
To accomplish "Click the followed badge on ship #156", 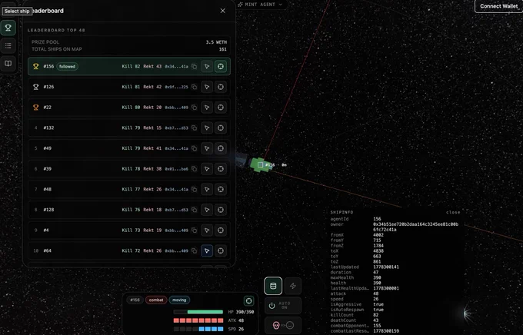I will [67, 66].
